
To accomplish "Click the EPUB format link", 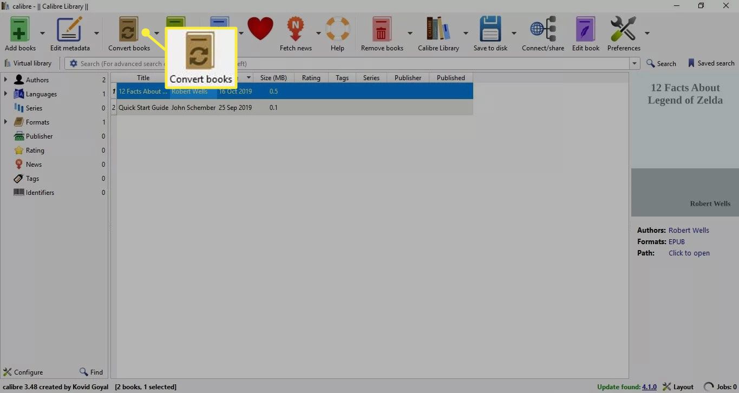I will click(677, 241).
